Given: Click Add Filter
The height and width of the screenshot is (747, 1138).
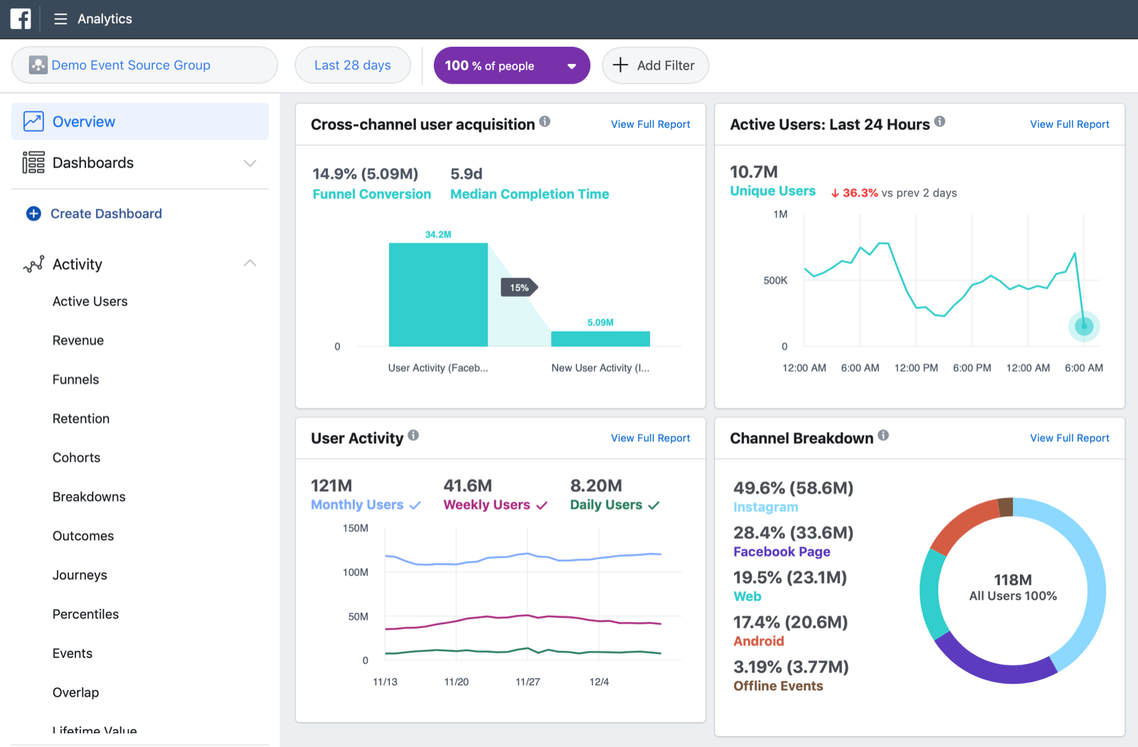Looking at the screenshot, I should [654, 65].
